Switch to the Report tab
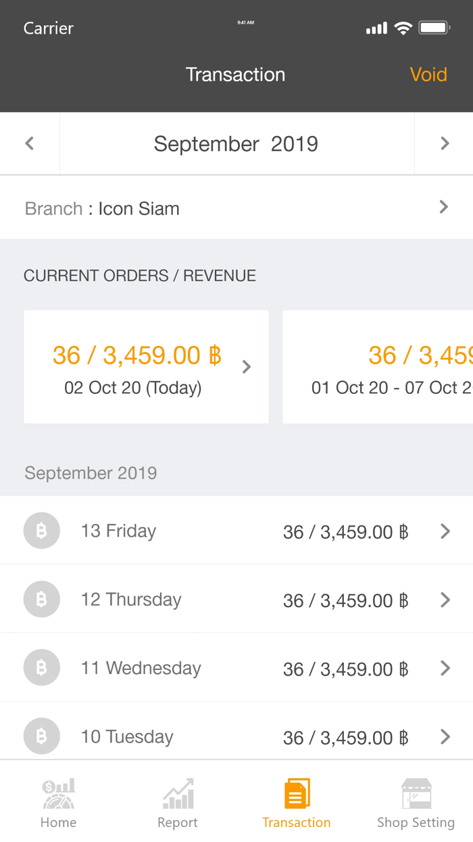 [x=177, y=802]
